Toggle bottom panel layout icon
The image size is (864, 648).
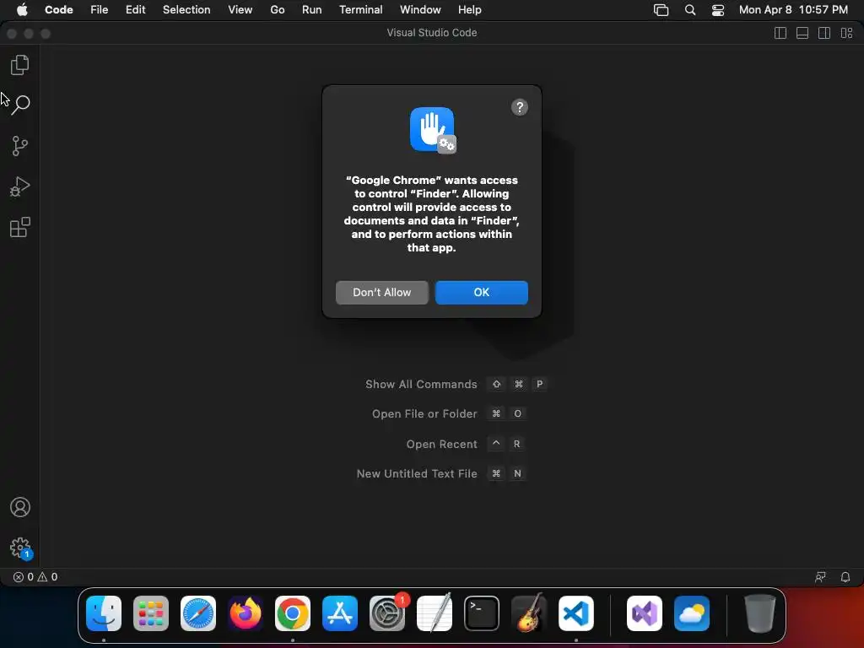(802, 33)
